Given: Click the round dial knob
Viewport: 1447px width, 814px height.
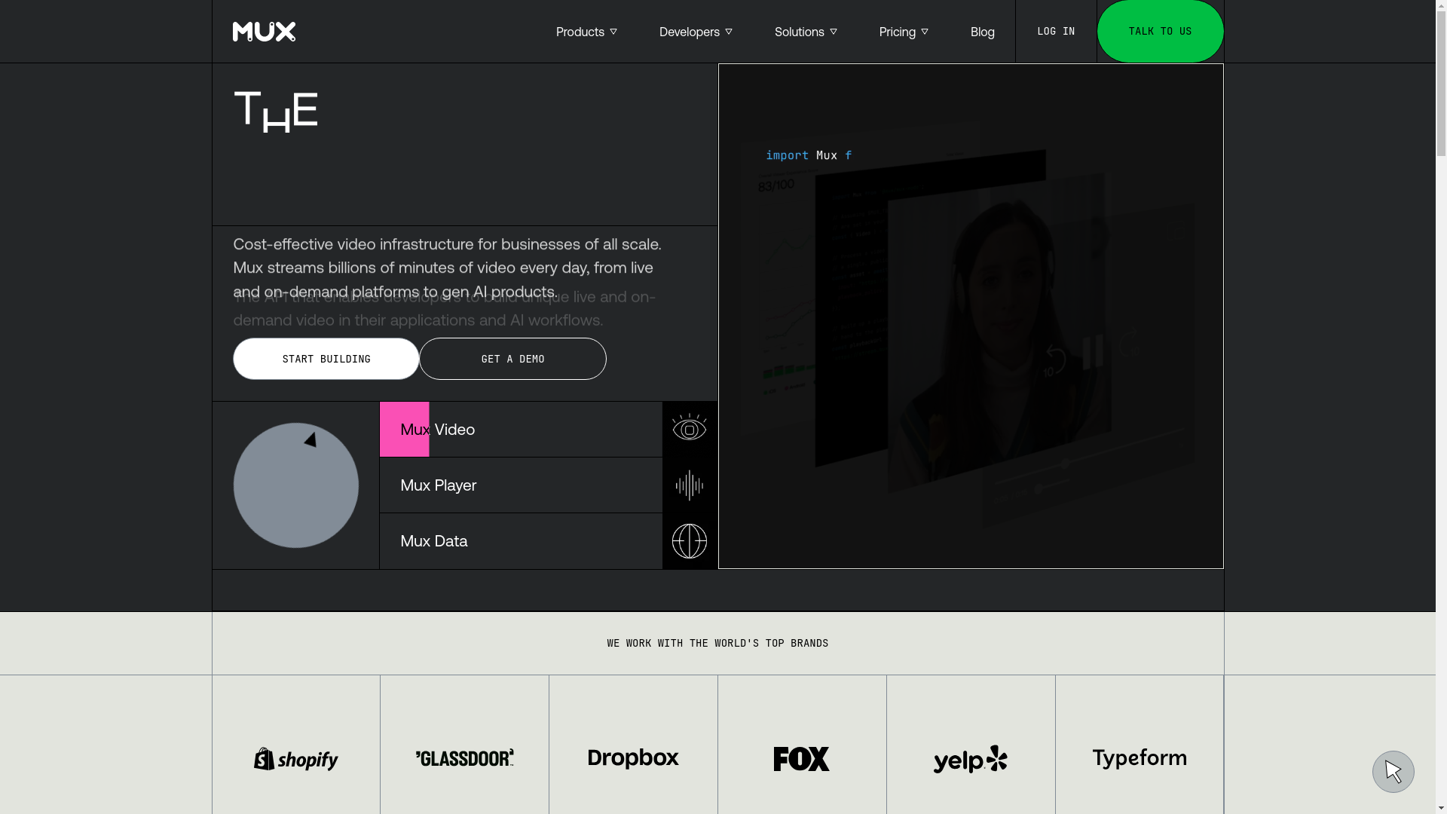Looking at the screenshot, I should [295, 485].
